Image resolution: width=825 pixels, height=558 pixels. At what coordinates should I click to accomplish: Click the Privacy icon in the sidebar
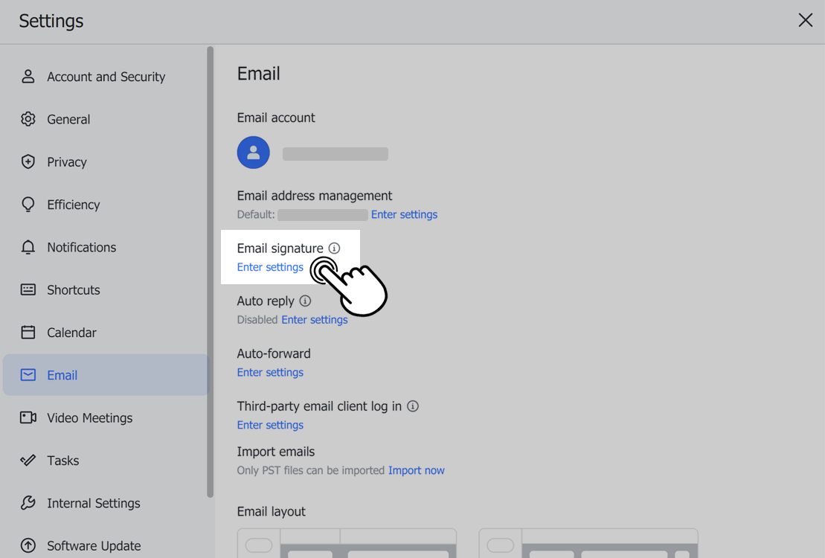pos(28,161)
